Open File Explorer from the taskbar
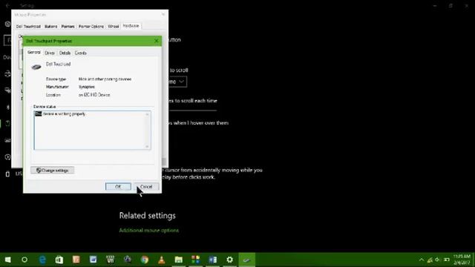475x267 pixels. pos(179,260)
